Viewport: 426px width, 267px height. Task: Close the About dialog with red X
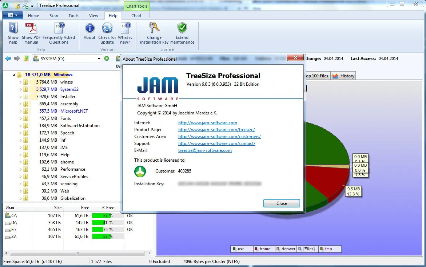pyautogui.click(x=295, y=57)
